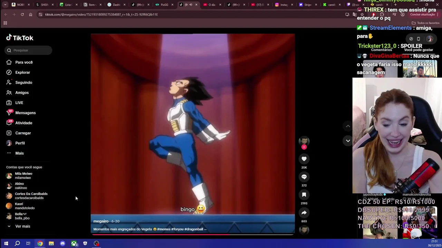This screenshot has width=442, height=248.
Task: Mute the active TikTok tab audio
Action: (x=191, y=5)
